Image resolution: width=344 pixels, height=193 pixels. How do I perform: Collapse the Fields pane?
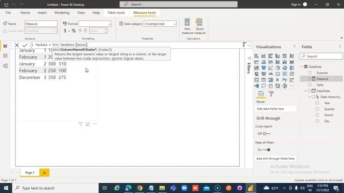340,47
